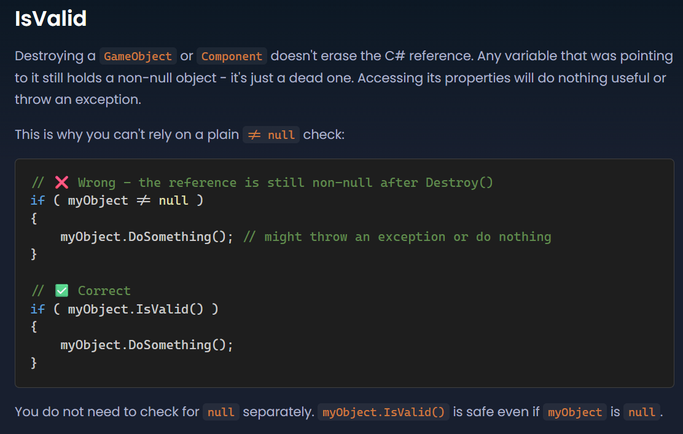The width and height of the screenshot is (683, 434).
Task: Click the 'Destroying a' paragraph text
Action: (55, 56)
